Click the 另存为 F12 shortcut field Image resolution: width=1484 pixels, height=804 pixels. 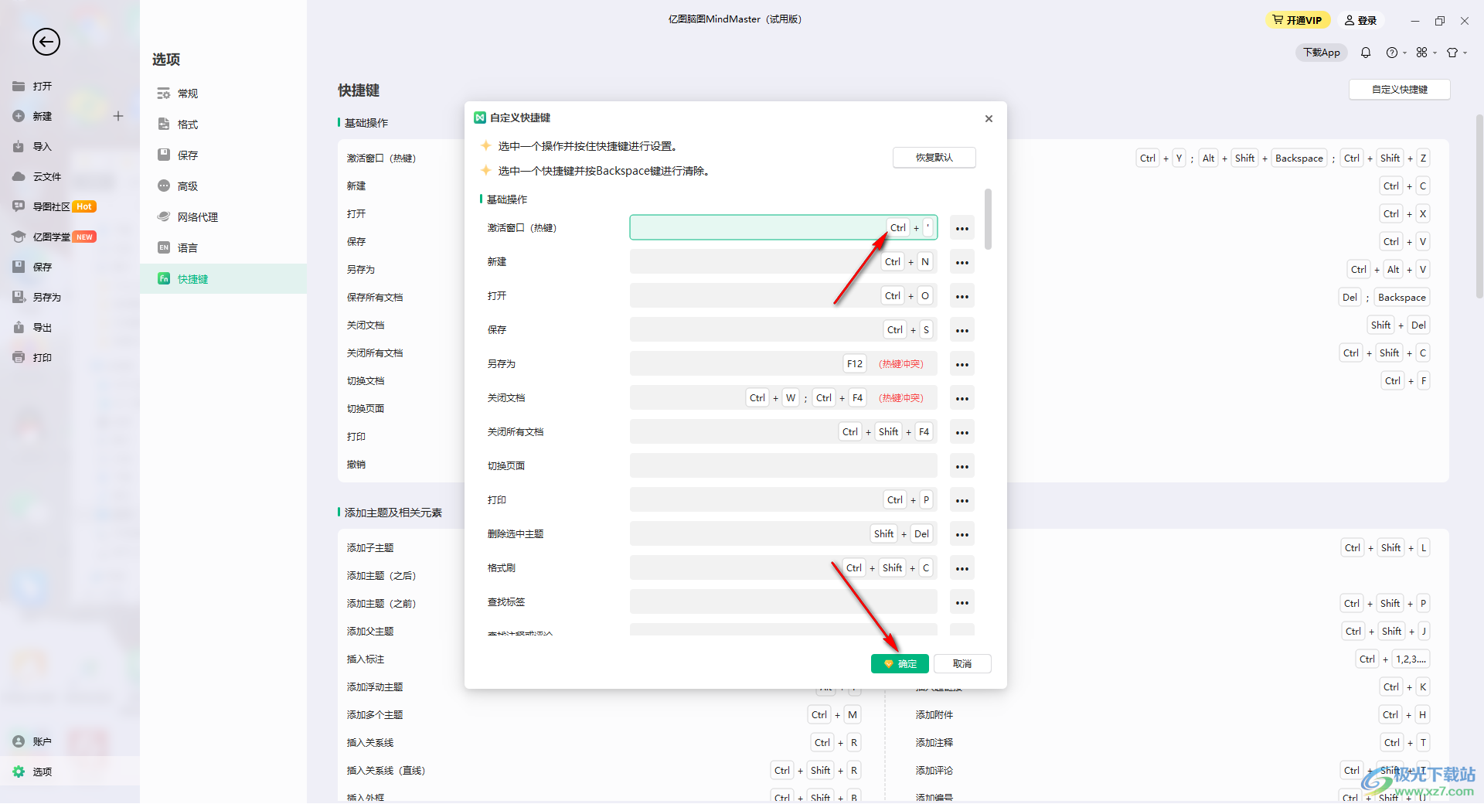784,363
